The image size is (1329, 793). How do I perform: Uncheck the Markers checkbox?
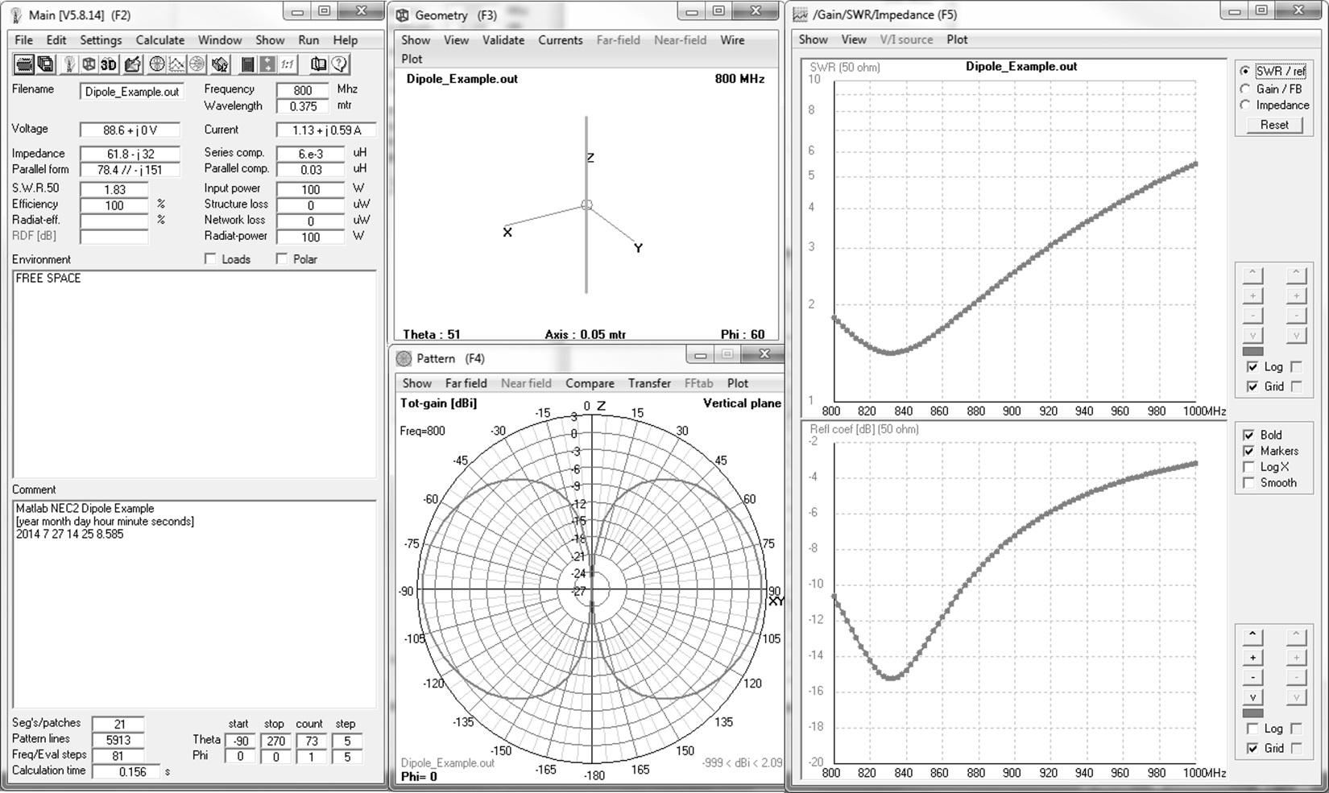click(1248, 451)
